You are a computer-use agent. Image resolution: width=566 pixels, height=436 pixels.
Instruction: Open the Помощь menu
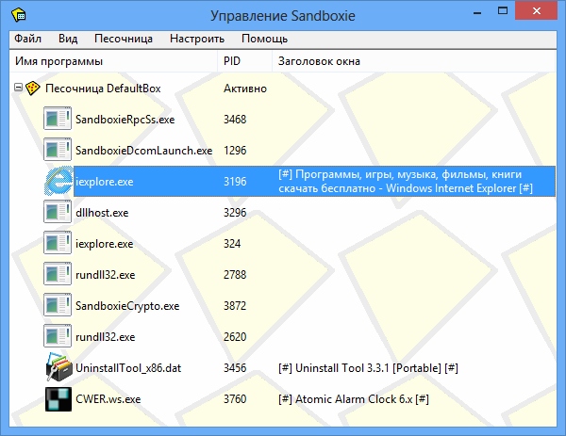click(264, 39)
